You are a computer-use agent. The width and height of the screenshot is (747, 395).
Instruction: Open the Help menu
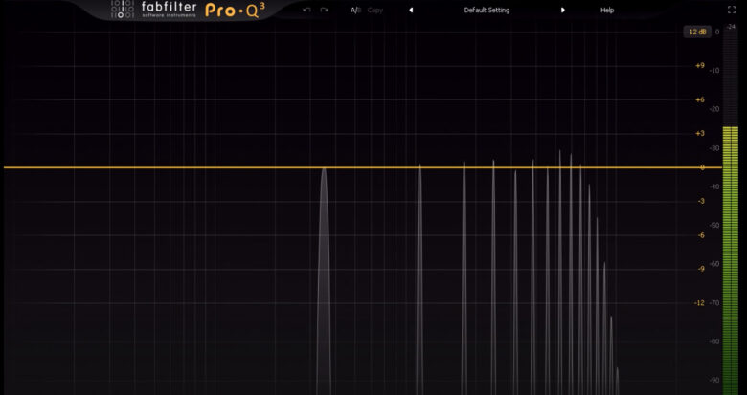[607, 10]
